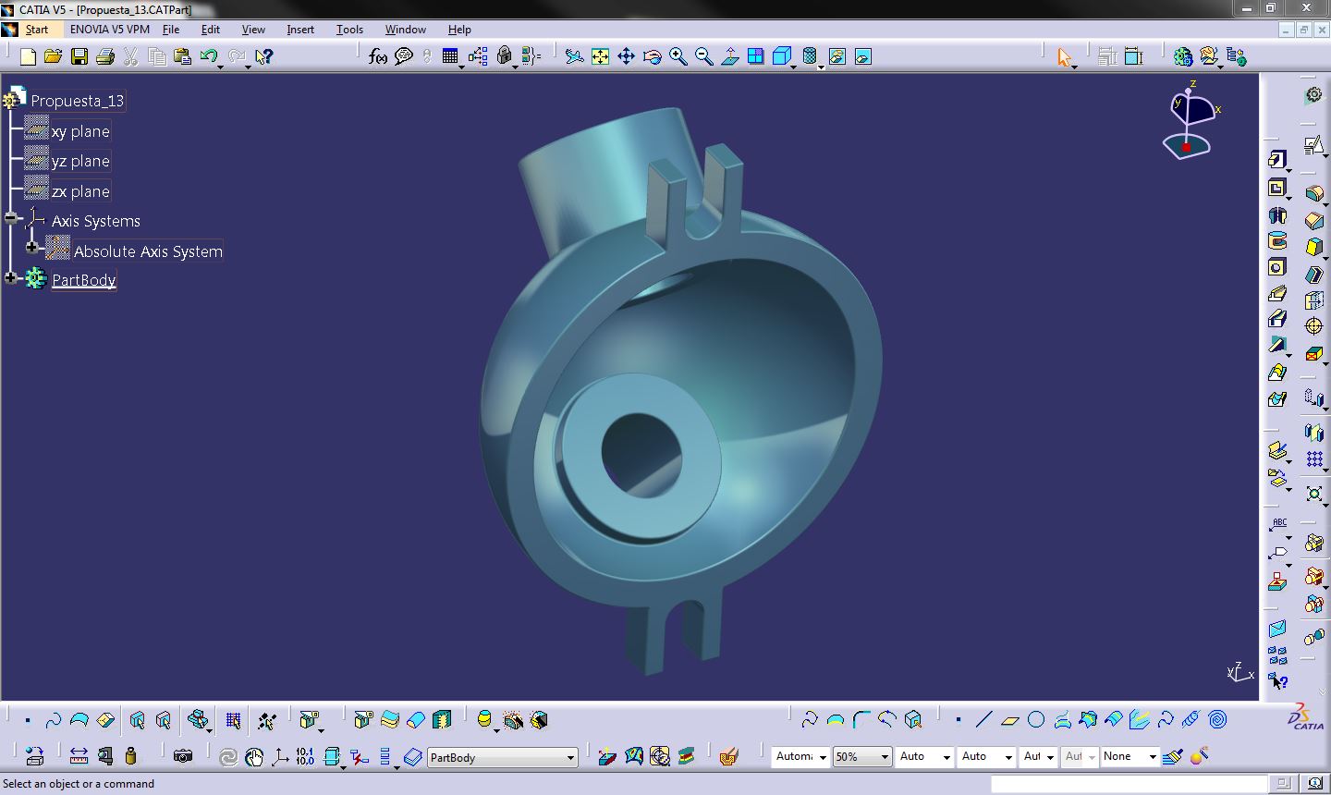Select Propuesta_13 root in tree
This screenshot has height=795, width=1331.
(77, 100)
